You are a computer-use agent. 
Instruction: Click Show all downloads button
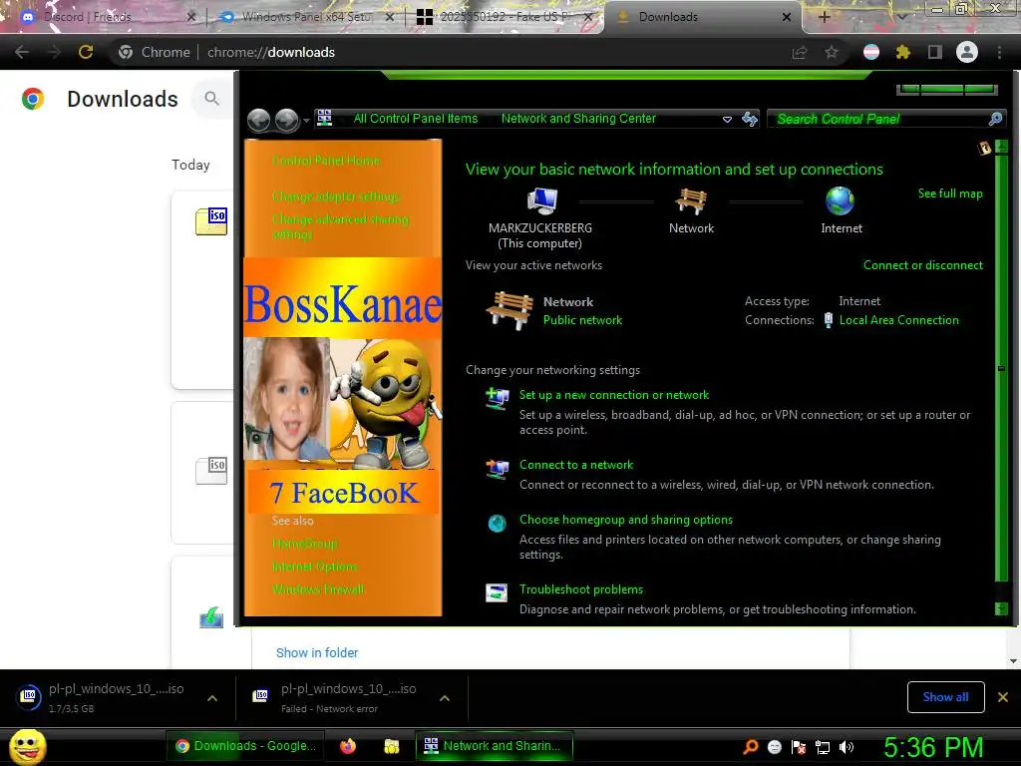[x=945, y=697]
